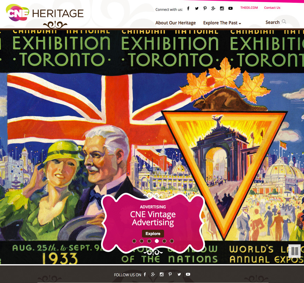Open the About Our Heritage menu item
The image size is (304, 283).
(x=175, y=23)
